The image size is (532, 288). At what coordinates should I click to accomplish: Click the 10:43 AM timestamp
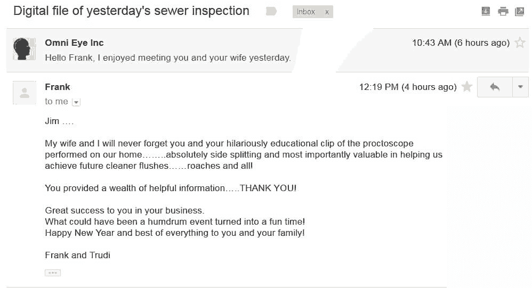pos(461,43)
